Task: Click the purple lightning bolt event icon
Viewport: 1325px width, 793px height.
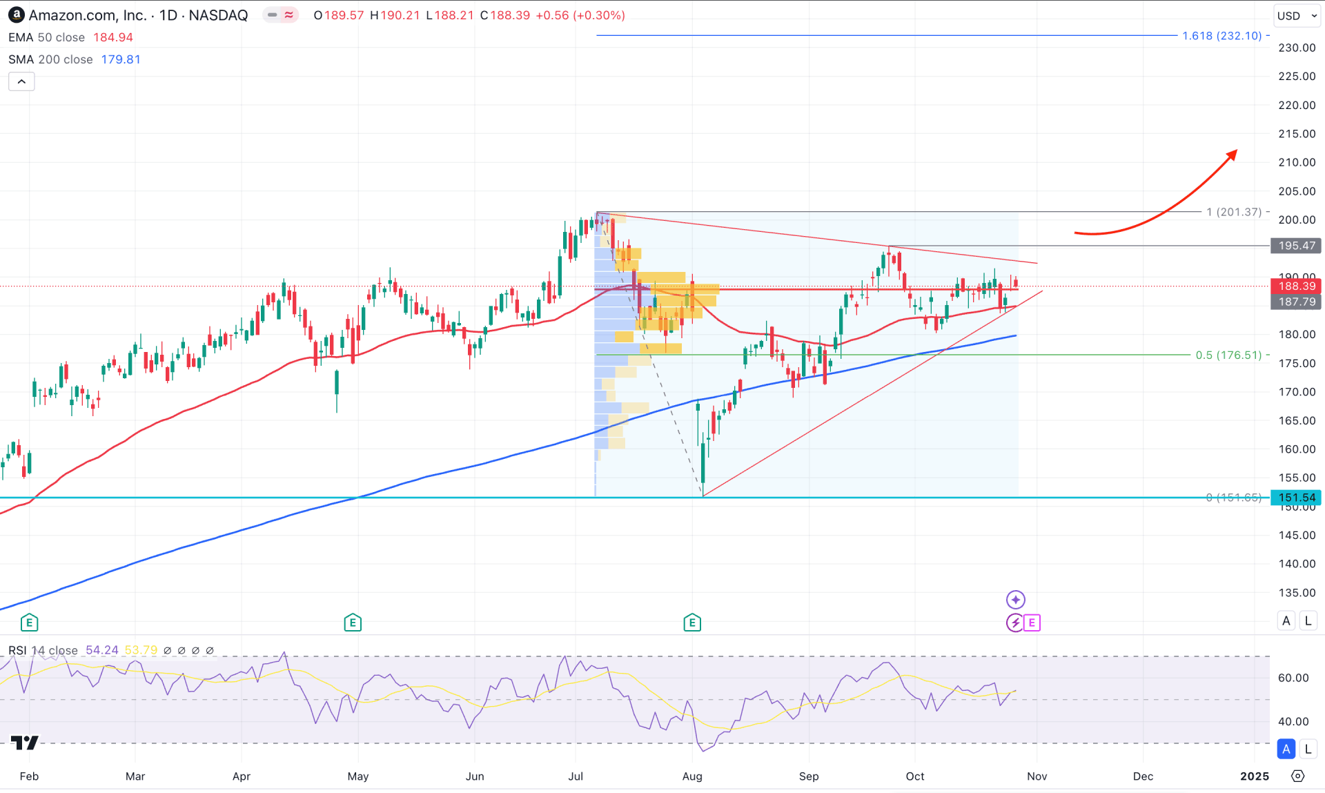Action: 1015,623
